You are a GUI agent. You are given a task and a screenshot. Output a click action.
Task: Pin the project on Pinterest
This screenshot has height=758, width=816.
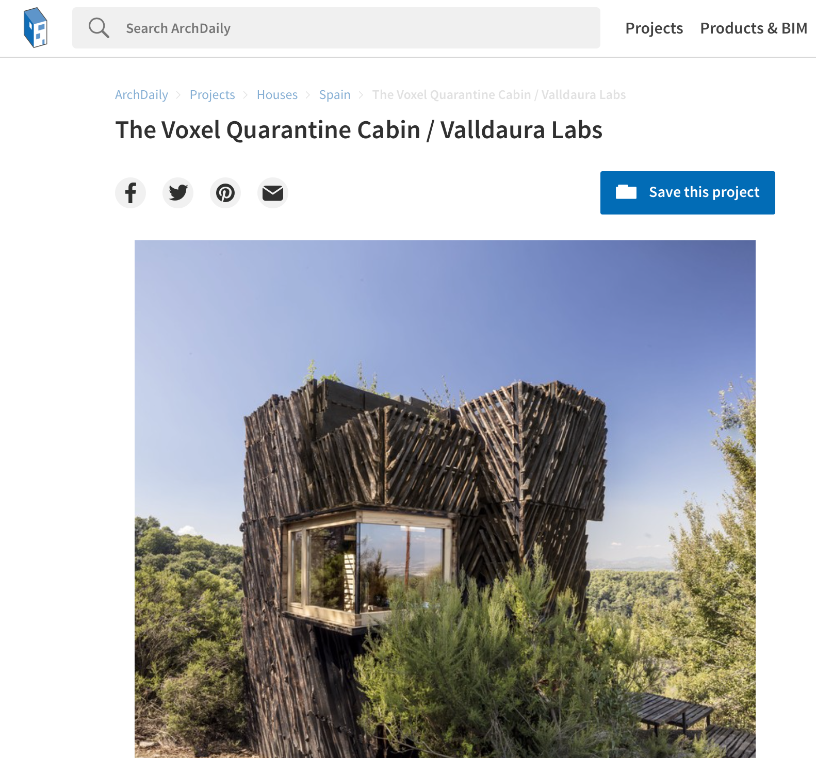pos(225,193)
